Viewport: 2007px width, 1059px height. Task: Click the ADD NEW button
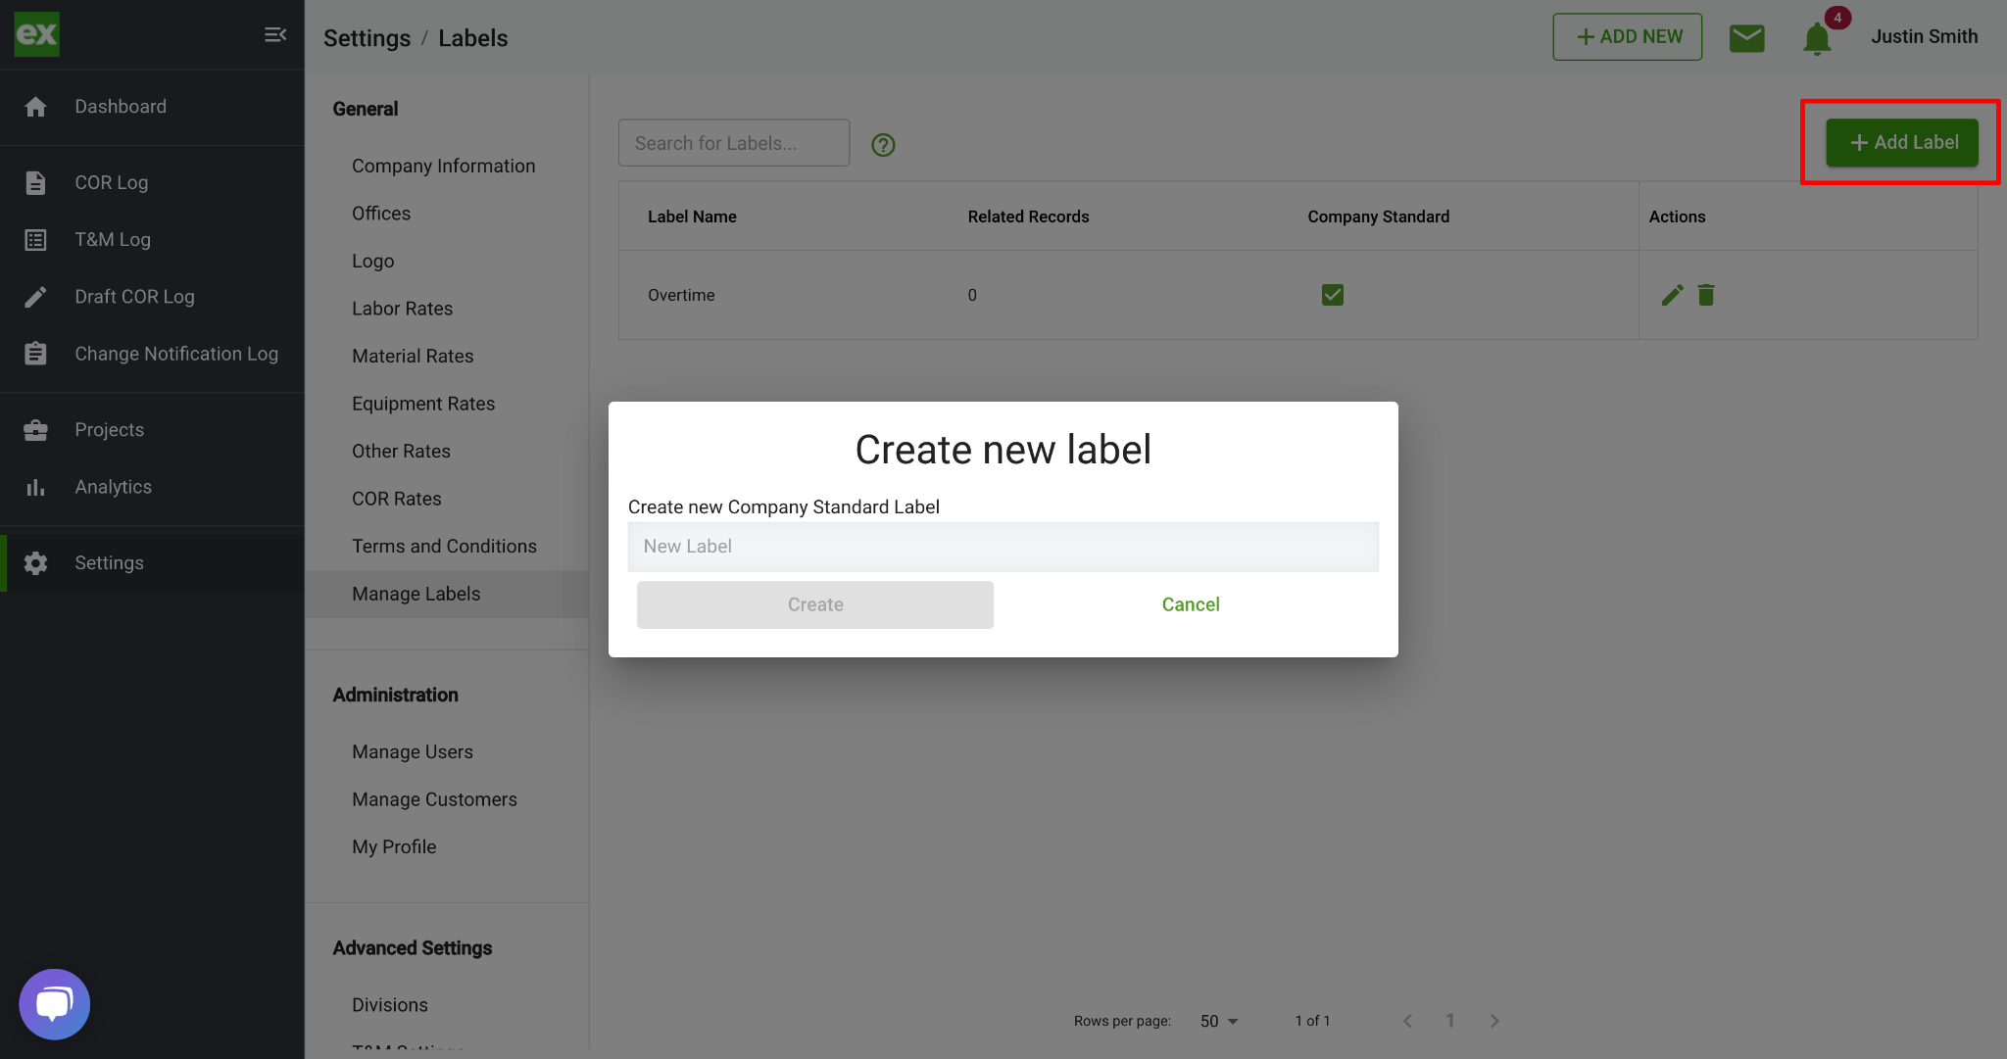(x=1627, y=37)
